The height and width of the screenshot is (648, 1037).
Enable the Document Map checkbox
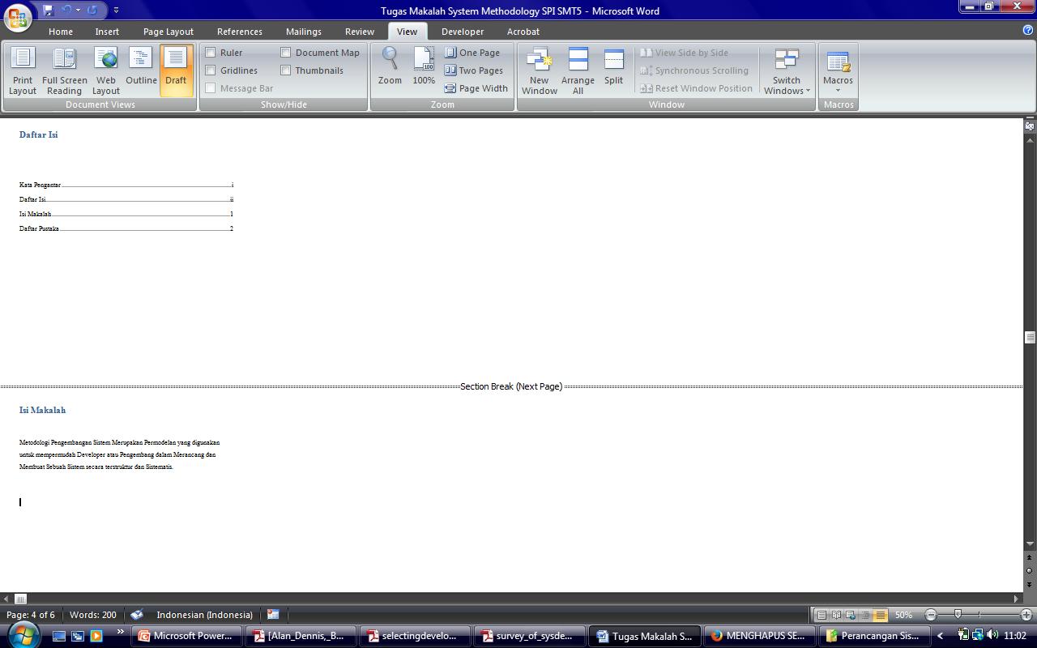click(x=286, y=53)
